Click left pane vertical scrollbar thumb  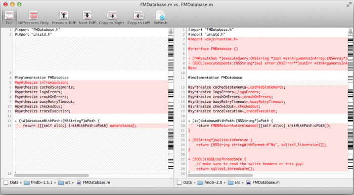coord(171,31)
